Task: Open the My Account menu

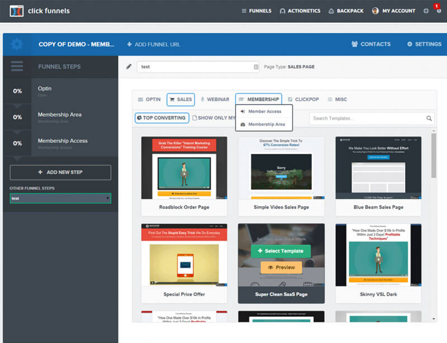Action: coord(394,11)
